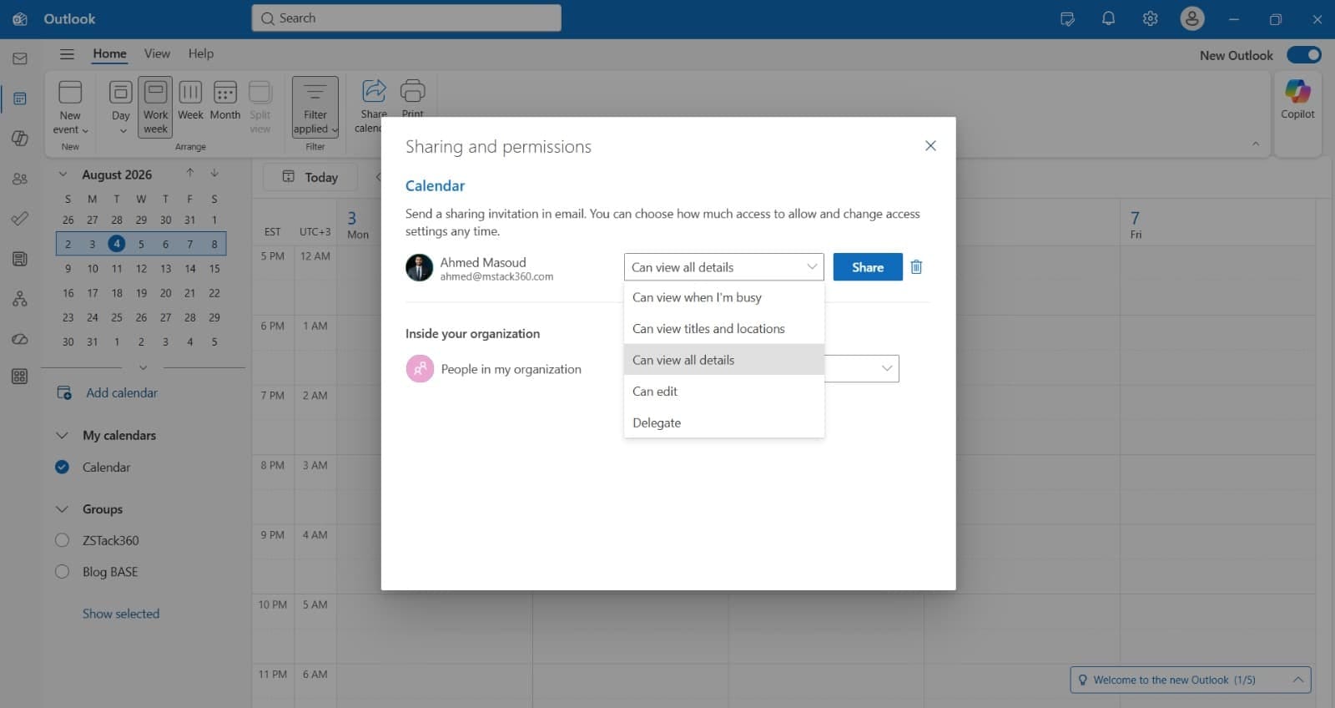Open Copilot app icon in left sidebar
The height and width of the screenshot is (708, 1335).
click(20, 139)
